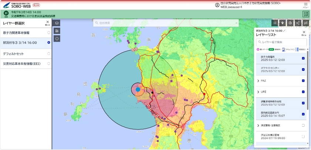Viewport: 311px width, 150px height.
Task: Expand the PAZ layer group
Action: point(258,81)
